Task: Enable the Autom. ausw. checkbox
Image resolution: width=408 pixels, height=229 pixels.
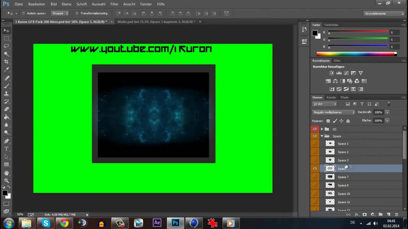Action: click(x=23, y=13)
